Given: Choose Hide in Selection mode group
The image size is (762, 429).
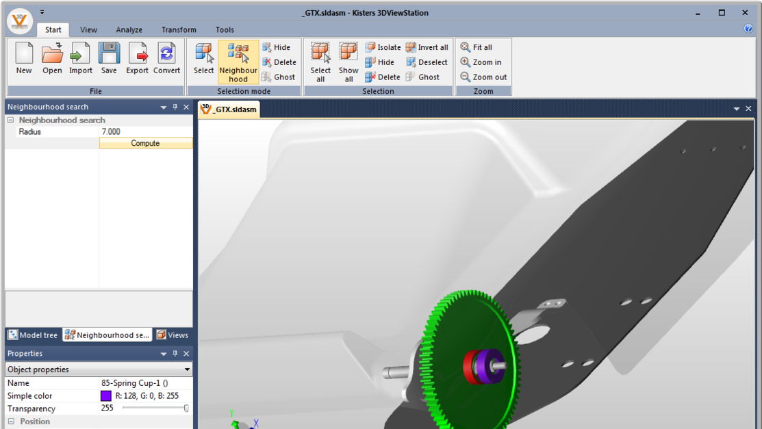Looking at the screenshot, I should point(276,47).
